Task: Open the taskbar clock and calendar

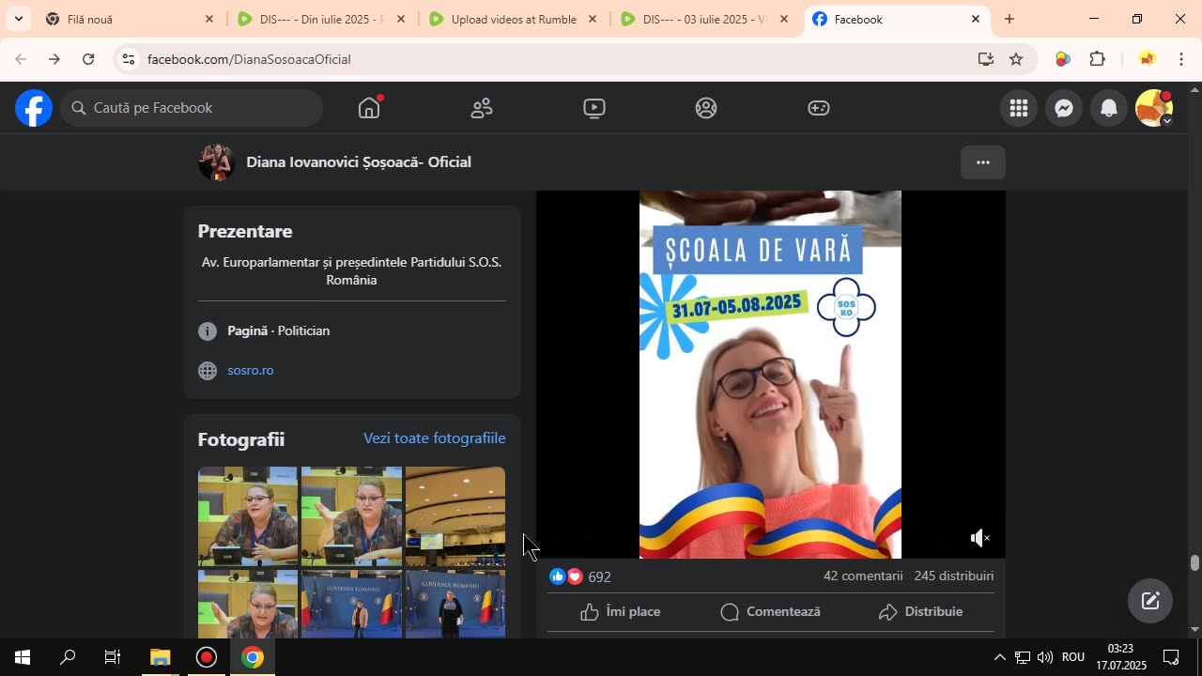Action: 1121,657
